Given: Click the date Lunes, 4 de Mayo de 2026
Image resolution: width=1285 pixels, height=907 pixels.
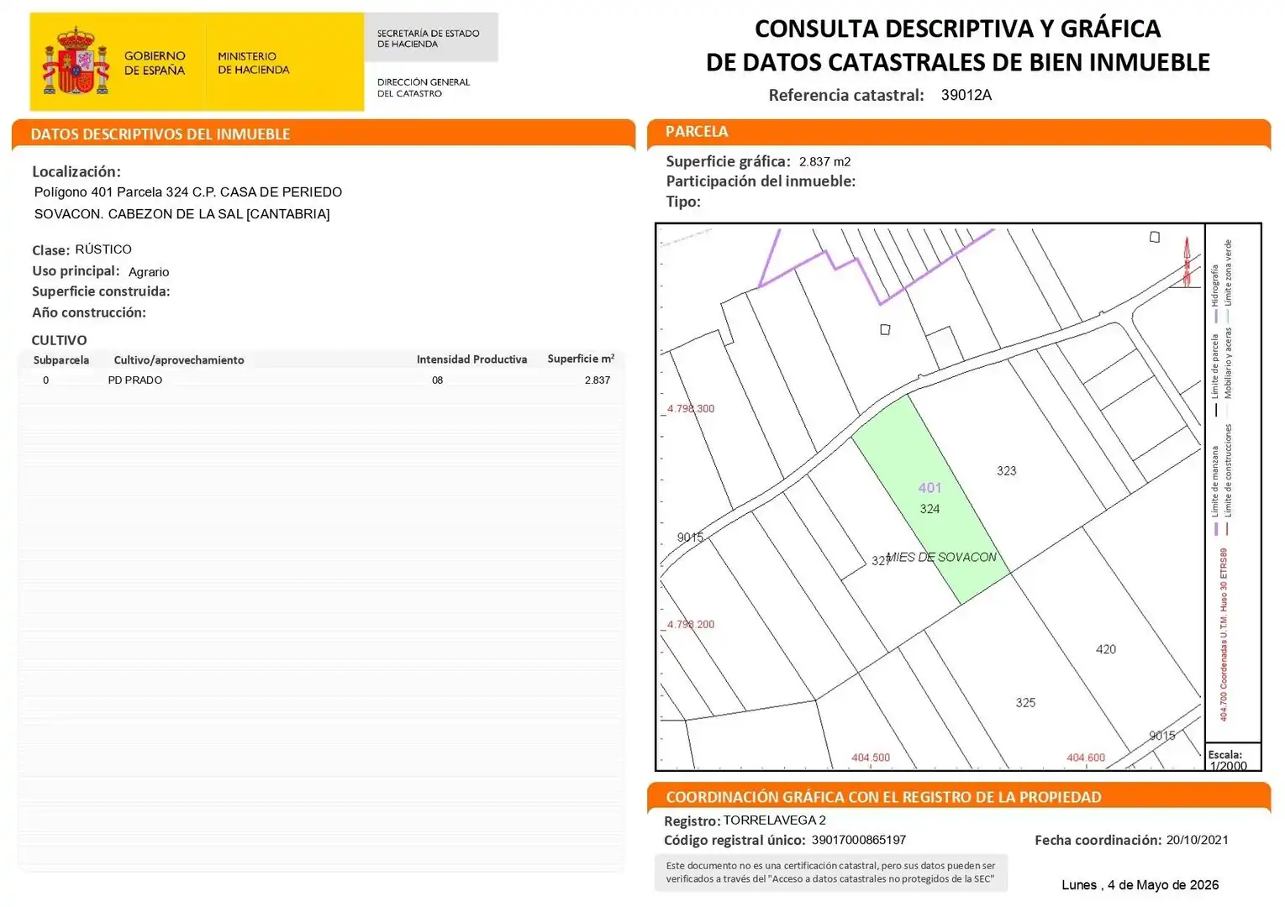Looking at the screenshot, I should [x=1140, y=885].
